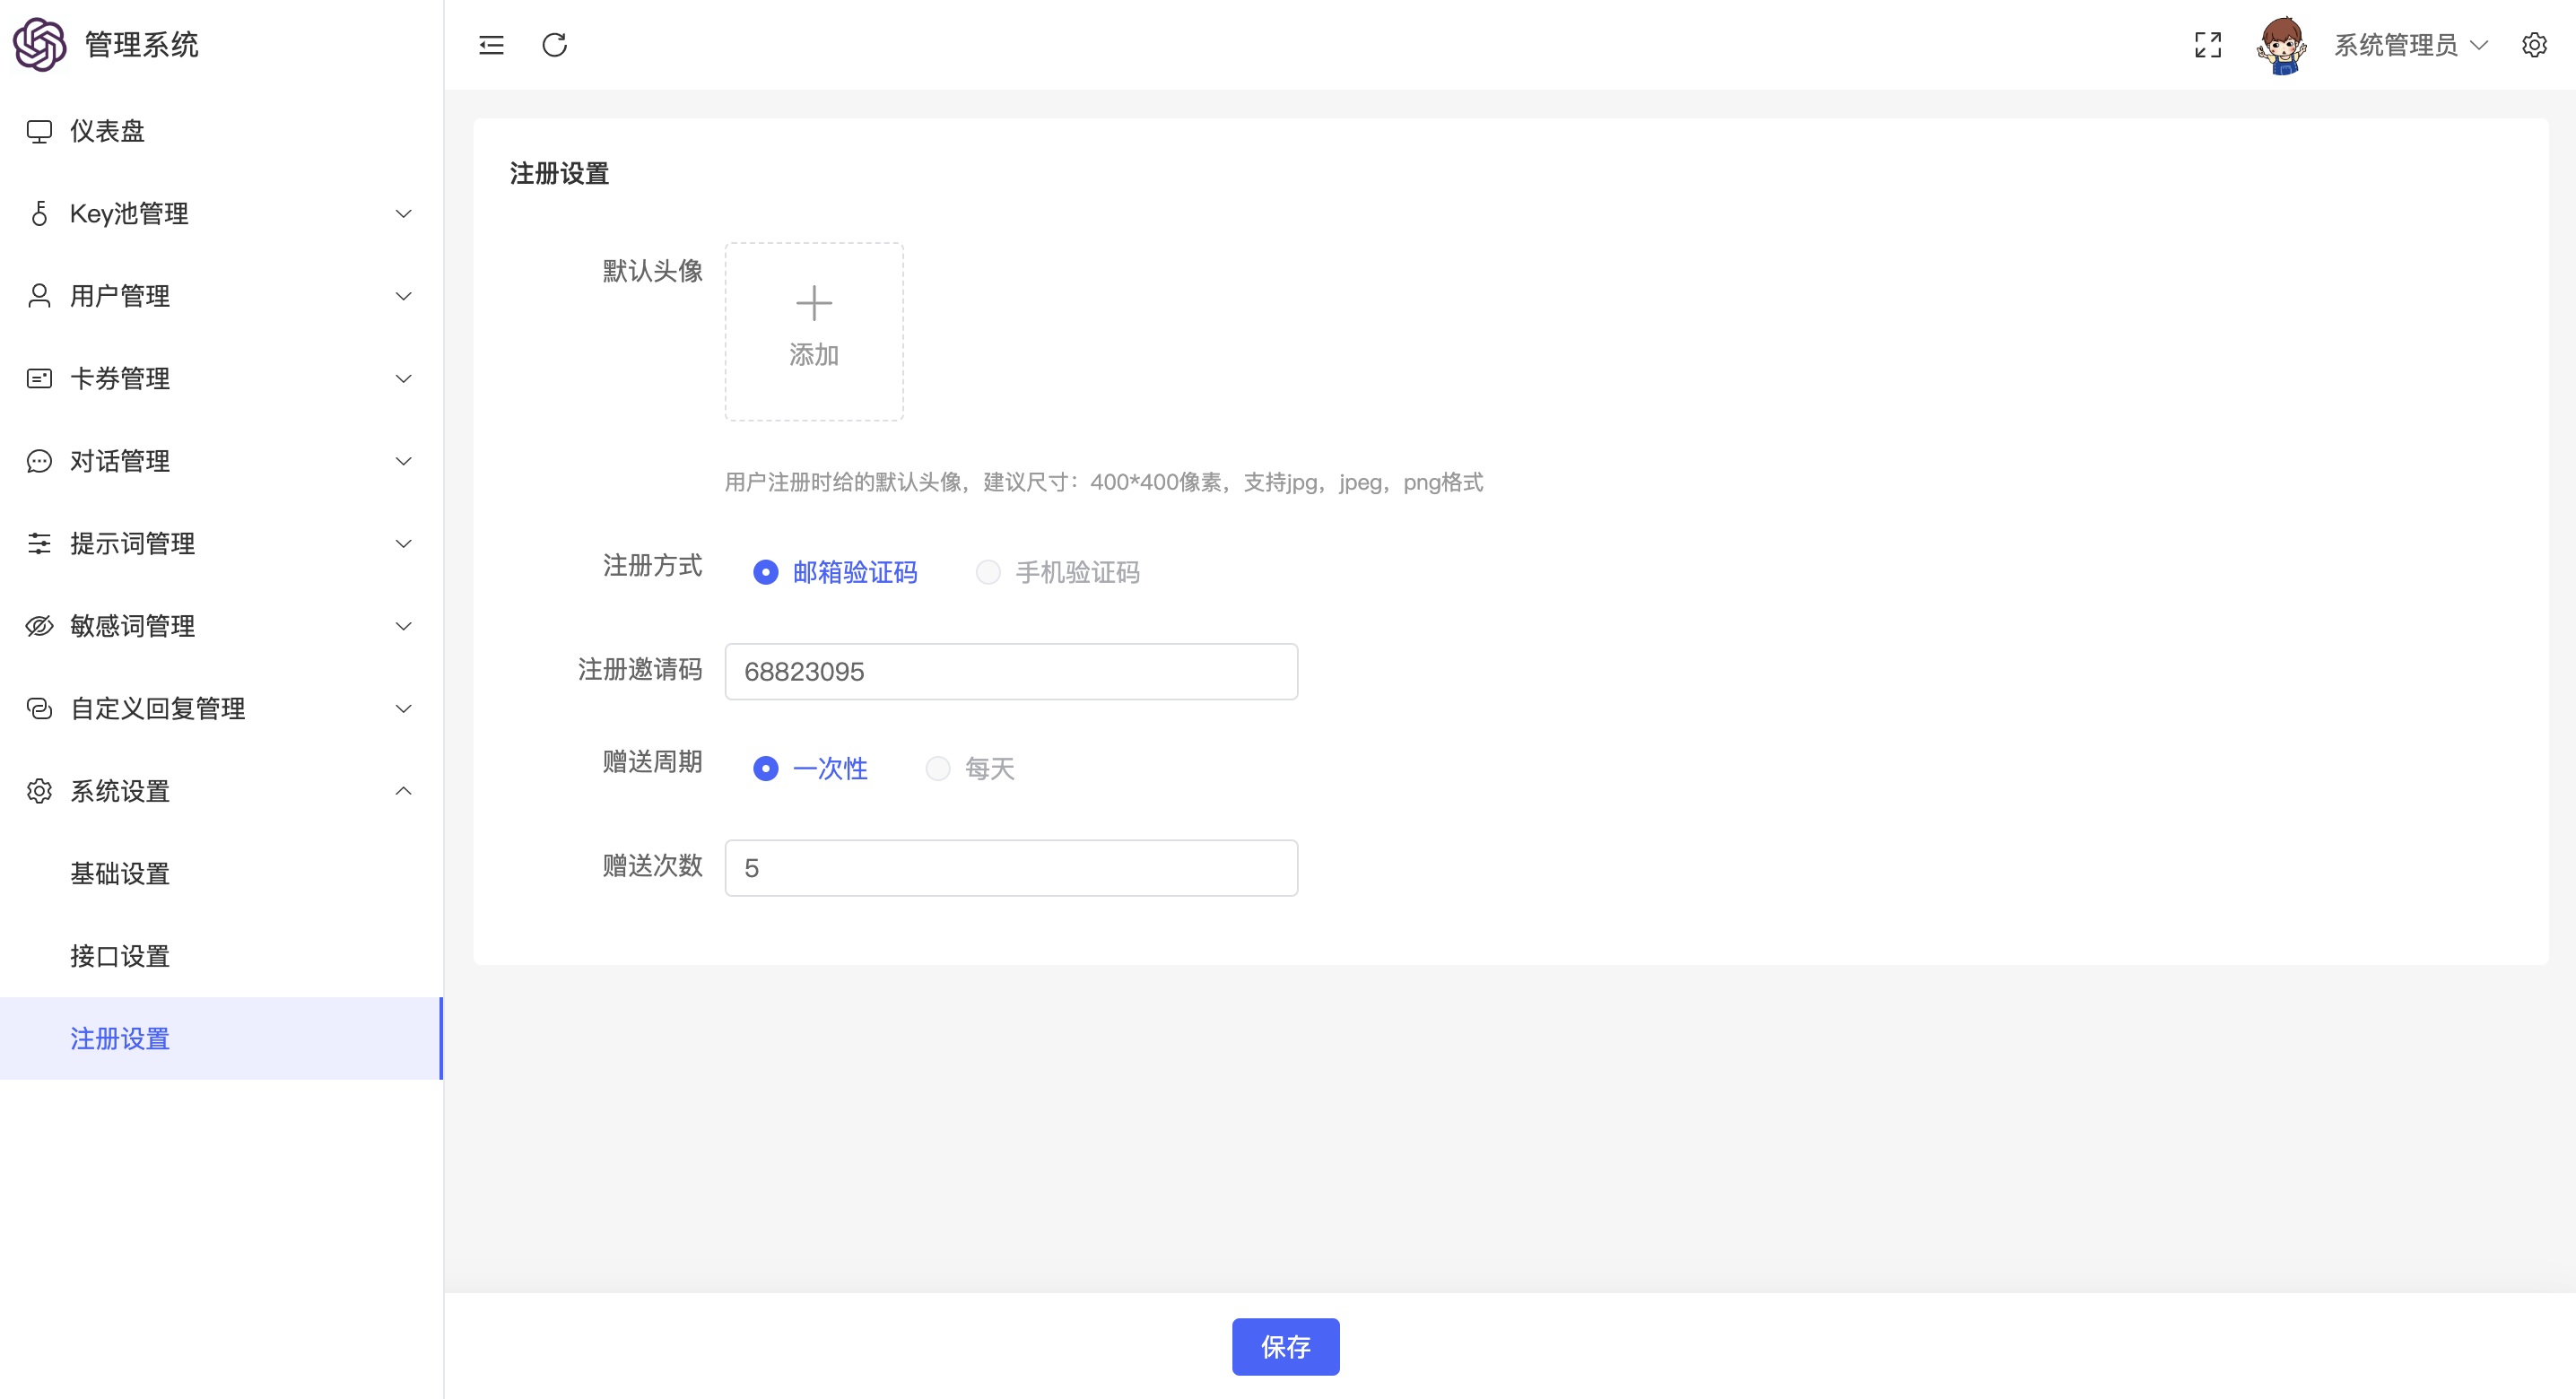Viewport: 2576px width, 1399px height.
Task: Click the 添加 avatar upload box
Action: tap(814, 331)
